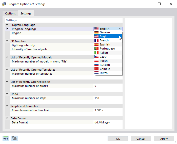Image resolution: width=177 pixels, height=144 pixels.
Task: Pick Spanish from the language list
Action: (105, 44)
